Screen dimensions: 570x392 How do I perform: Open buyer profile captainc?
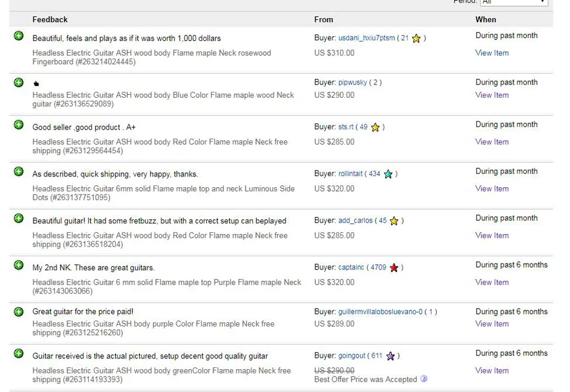click(x=351, y=267)
